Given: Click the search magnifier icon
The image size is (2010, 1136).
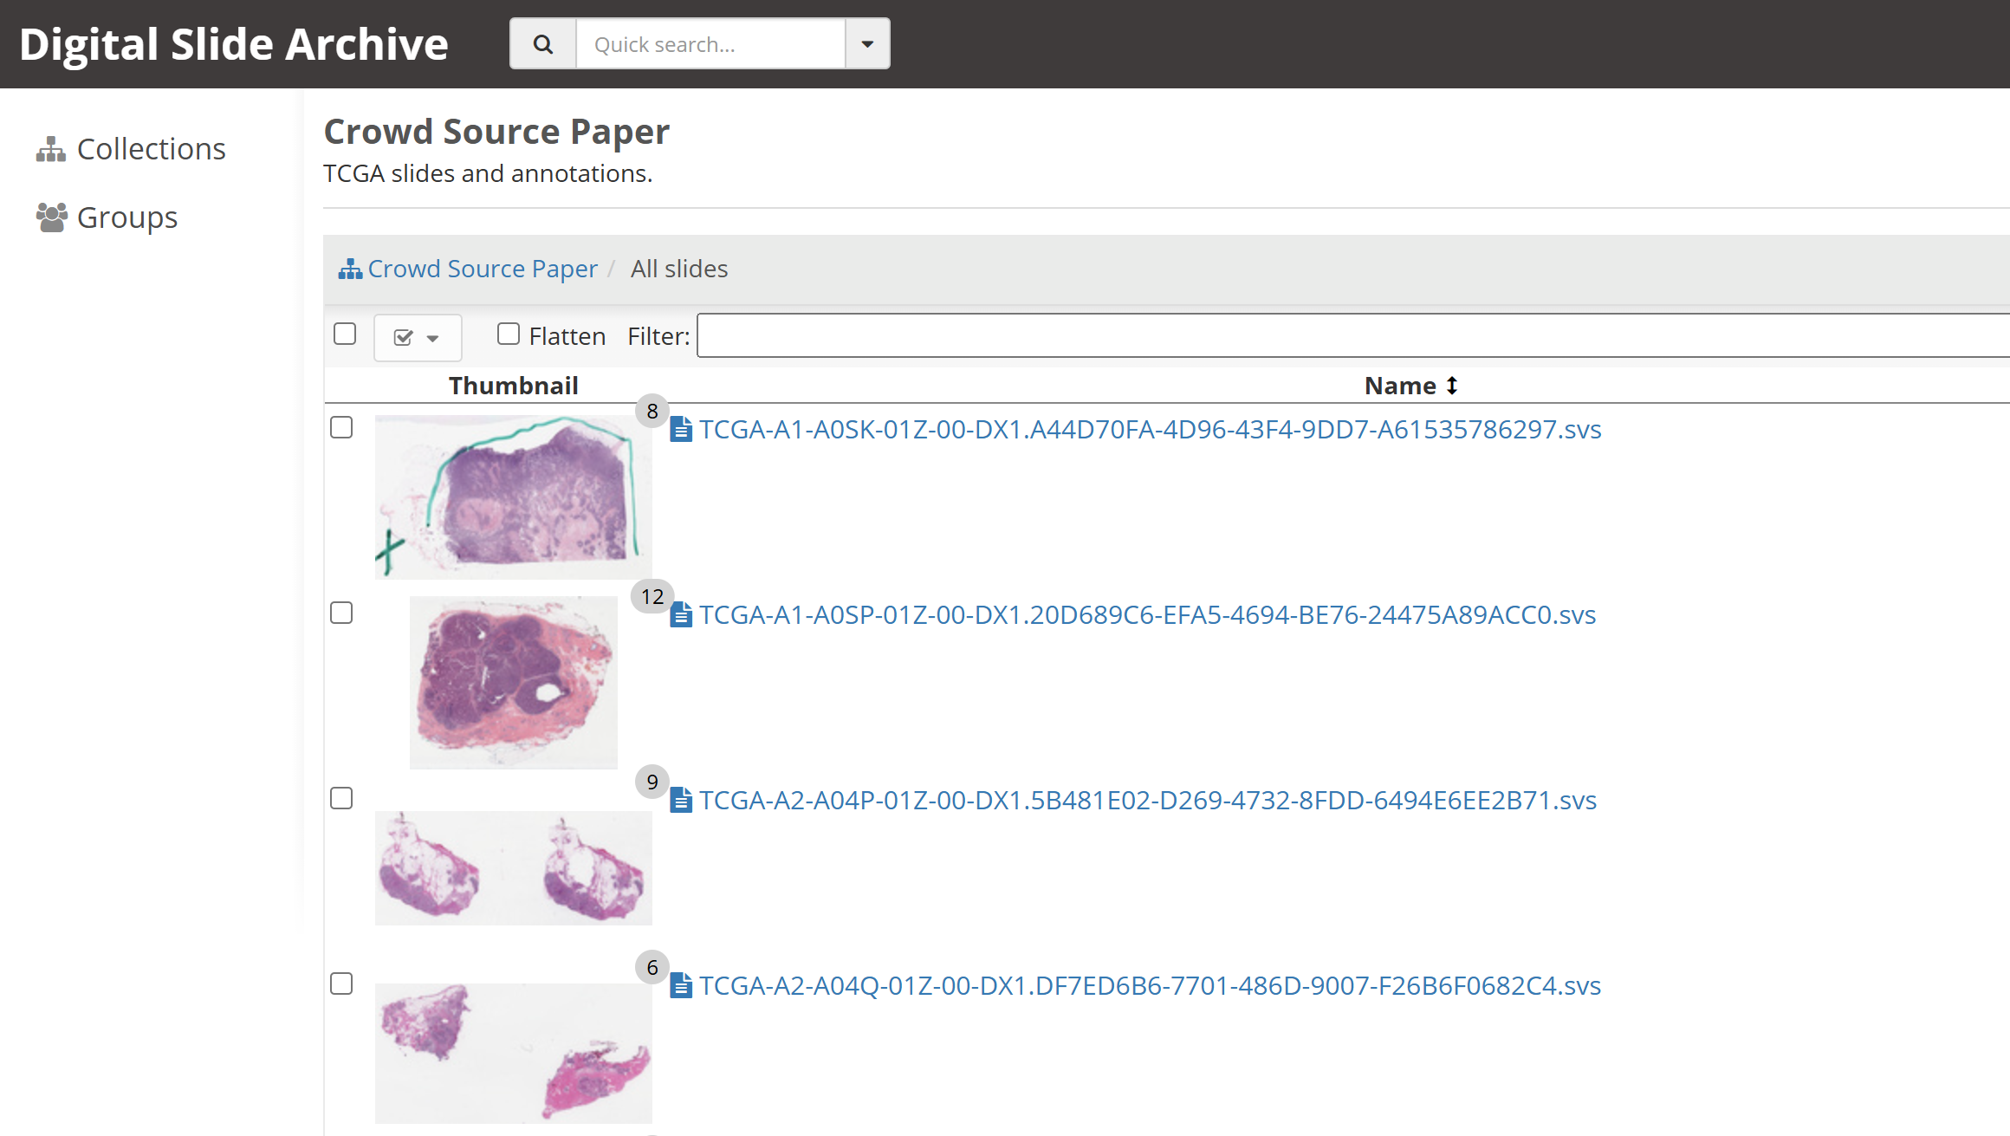Looking at the screenshot, I should click(543, 44).
